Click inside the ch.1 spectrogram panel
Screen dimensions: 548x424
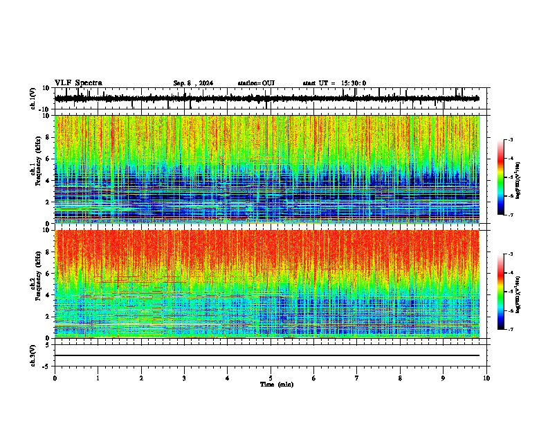pos(267,169)
